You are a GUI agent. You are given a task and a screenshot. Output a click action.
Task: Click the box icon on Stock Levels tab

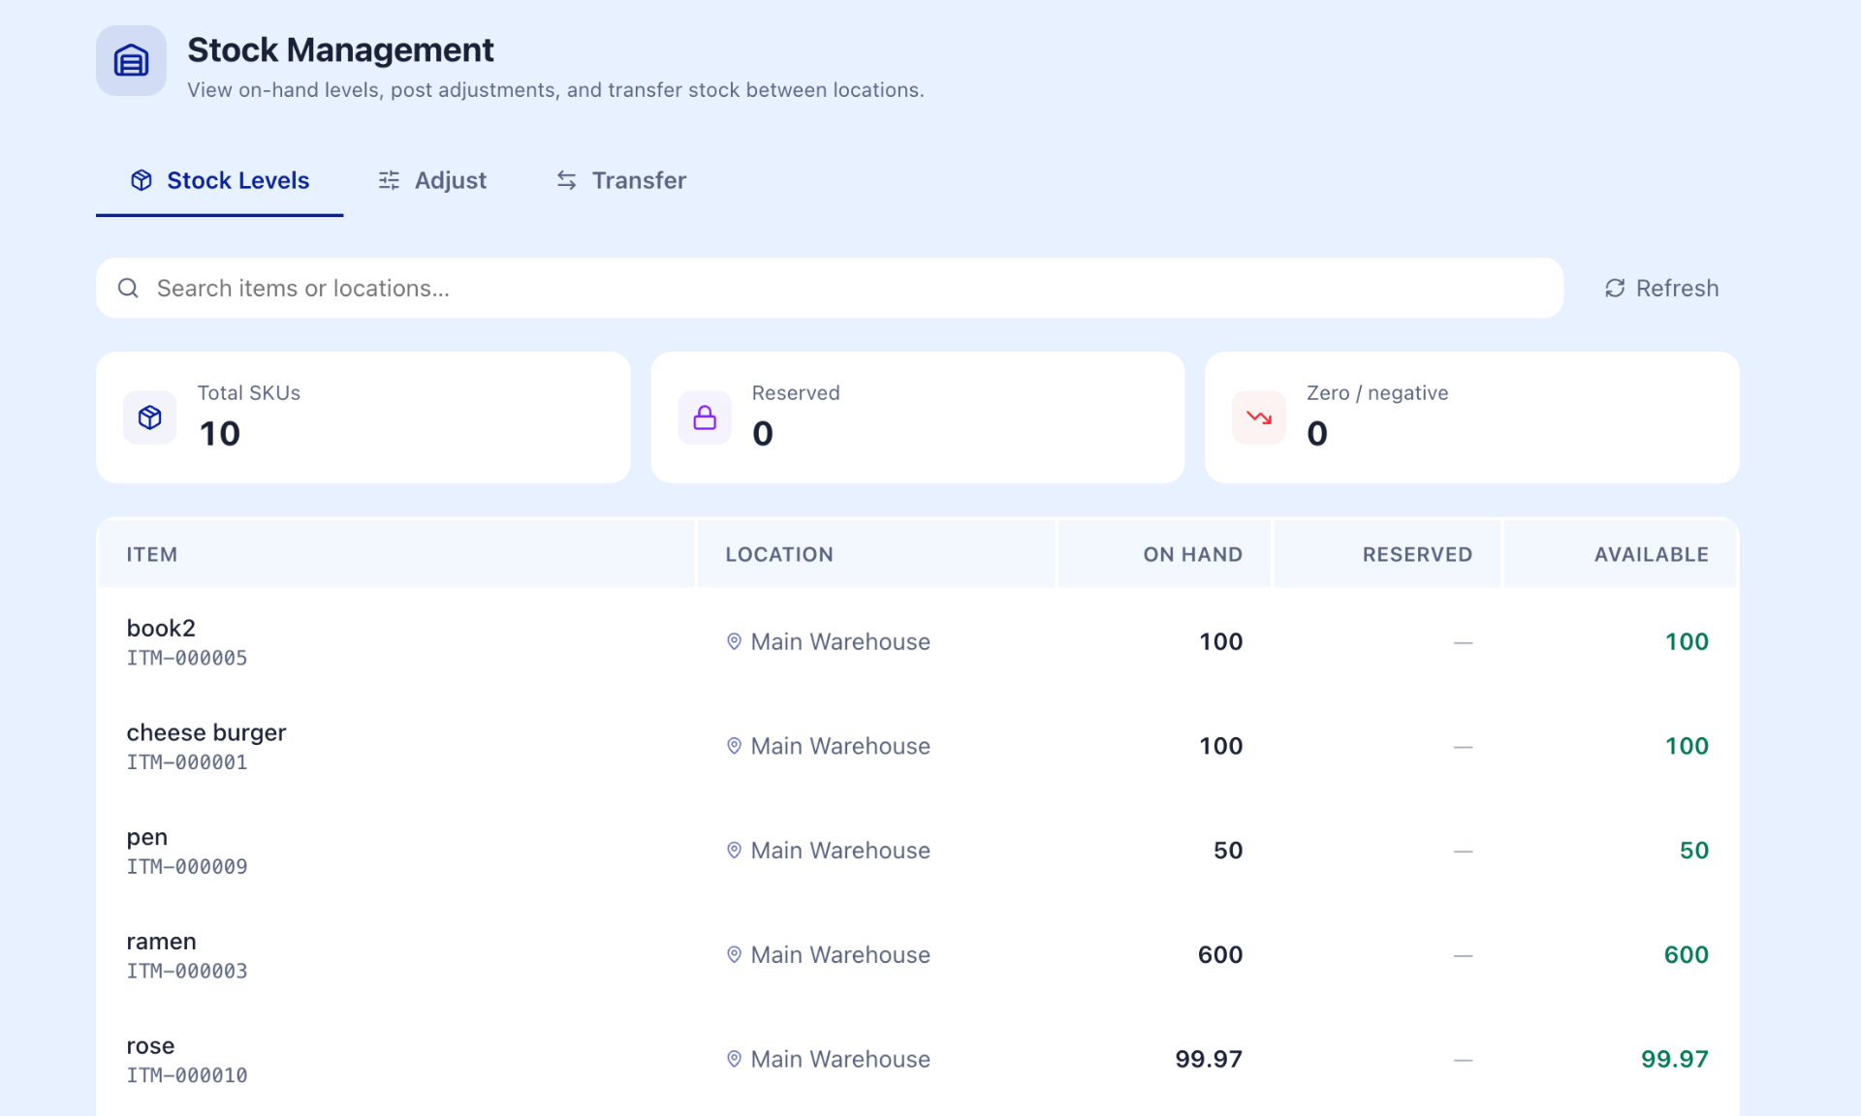[x=142, y=180]
